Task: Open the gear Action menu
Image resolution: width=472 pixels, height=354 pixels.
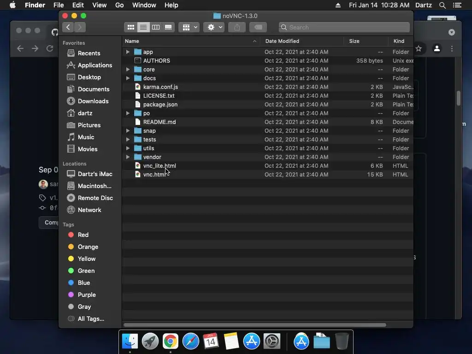Action: click(x=214, y=27)
